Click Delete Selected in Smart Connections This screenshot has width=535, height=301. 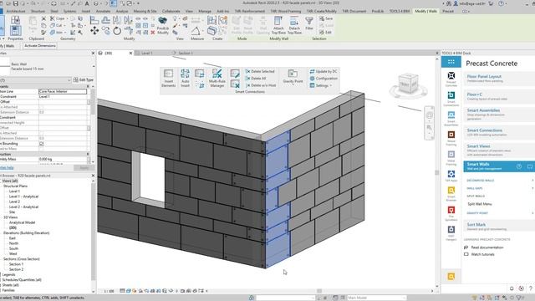tap(260, 71)
